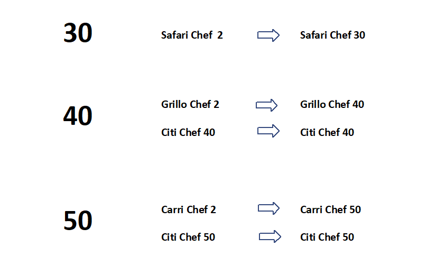Click the Safari Chef 30 text
Image resolution: width=427 pixels, height=265 pixels.
[x=332, y=35]
